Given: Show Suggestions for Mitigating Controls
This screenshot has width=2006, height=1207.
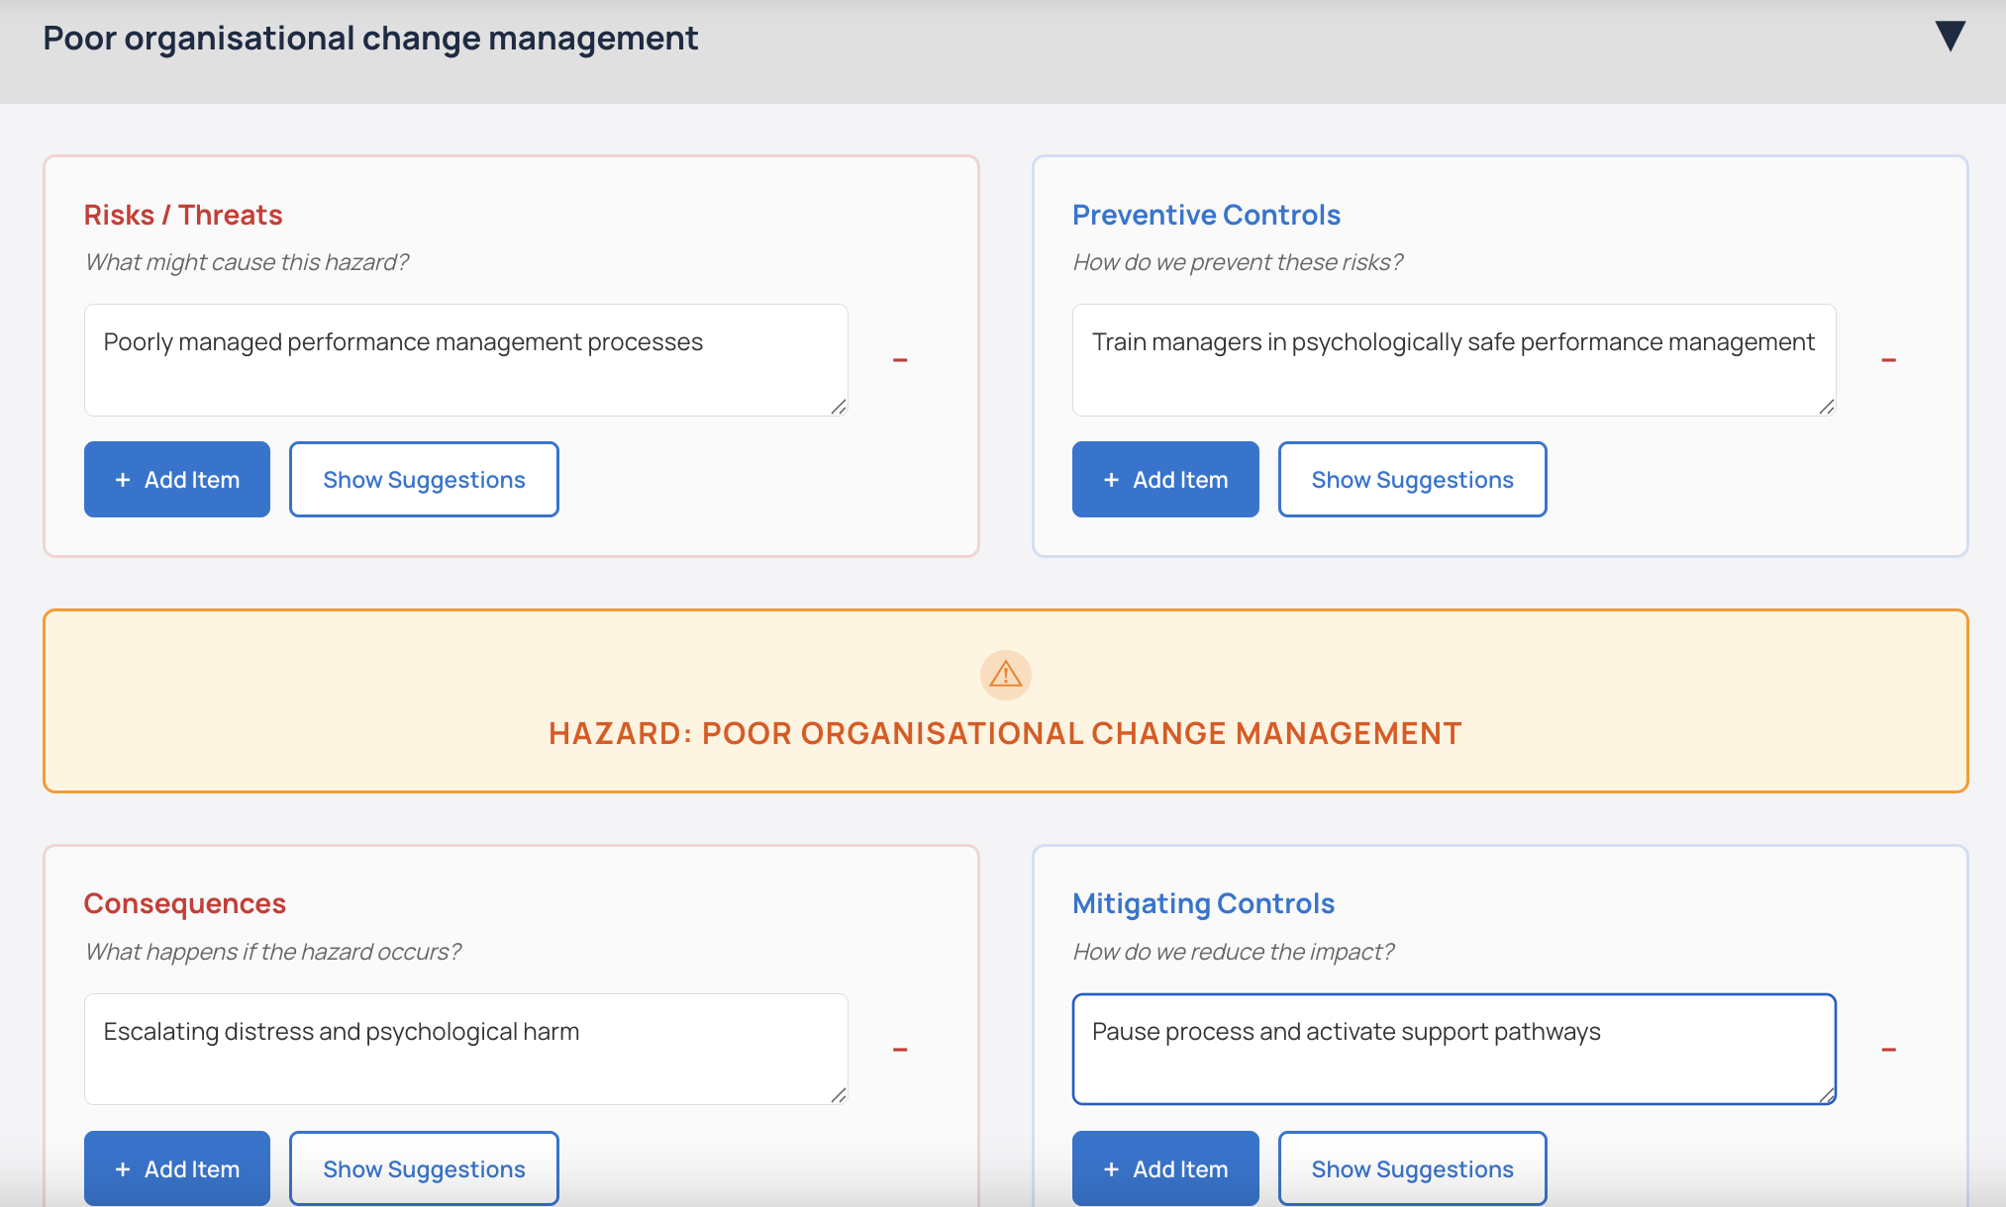Looking at the screenshot, I should (x=1412, y=1168).
